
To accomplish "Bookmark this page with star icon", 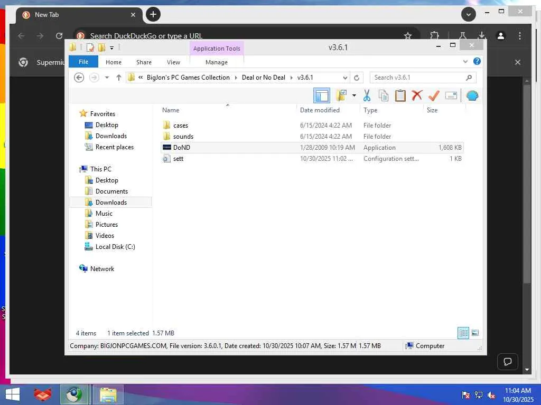I will [x=408, y=36].
